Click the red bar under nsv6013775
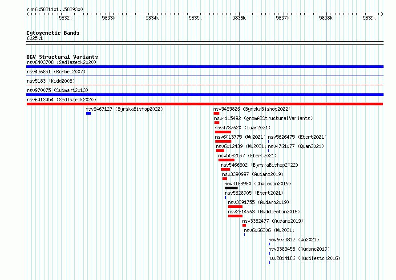The image size is (396, 280). pos(223,141)
